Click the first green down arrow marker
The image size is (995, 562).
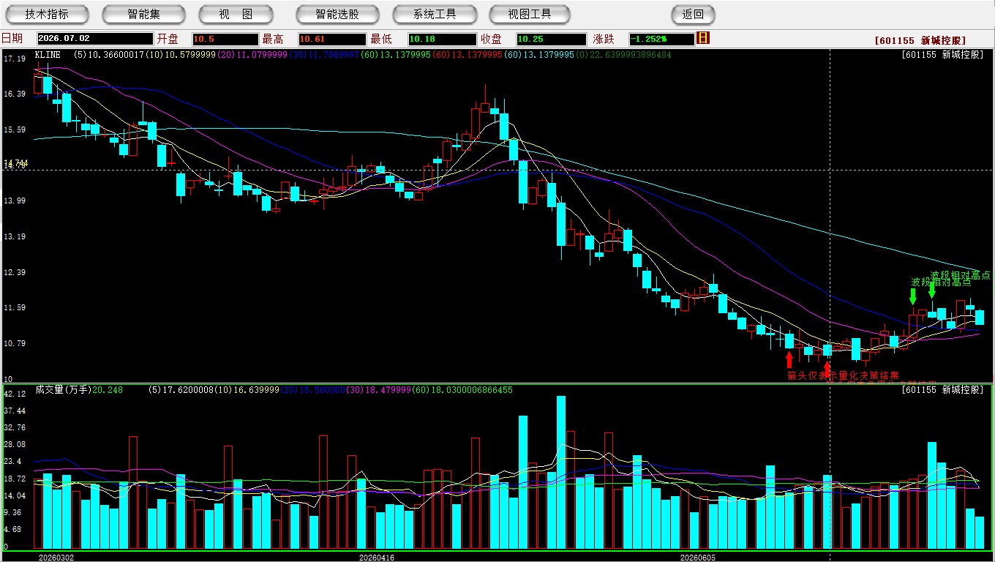pyautogui.click(x=912, y=296)
